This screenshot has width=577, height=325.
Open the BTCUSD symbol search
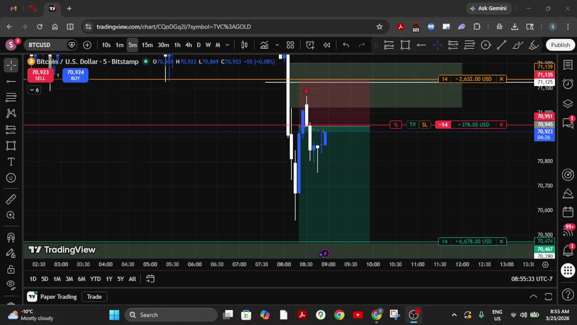tap(40, 45)
